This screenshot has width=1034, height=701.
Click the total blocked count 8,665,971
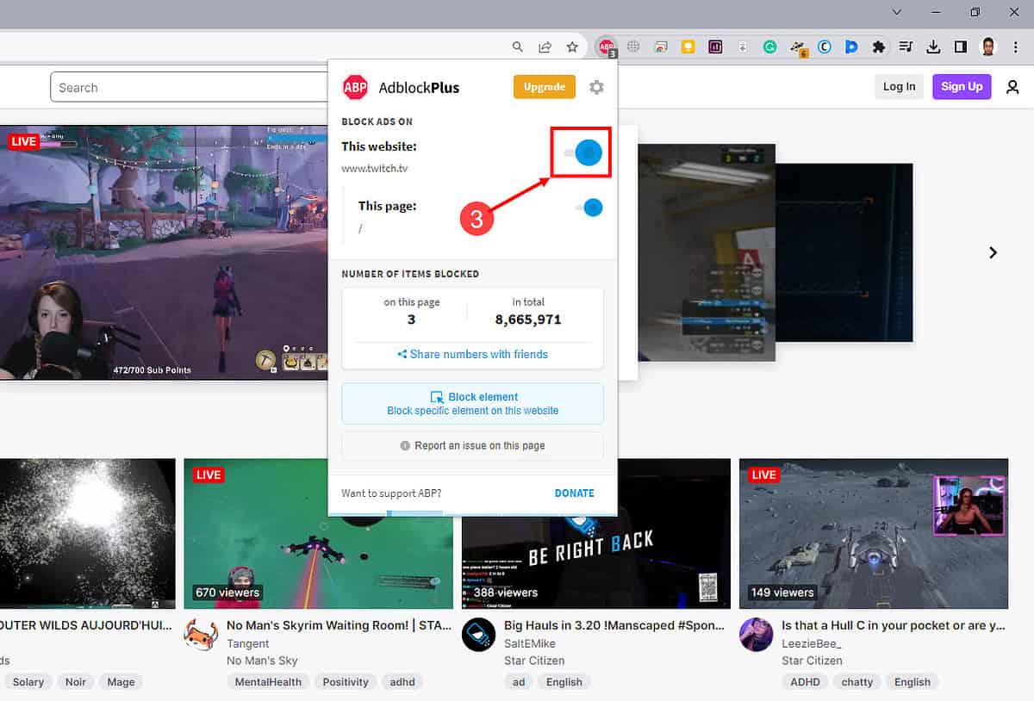[x=528, y=319]
